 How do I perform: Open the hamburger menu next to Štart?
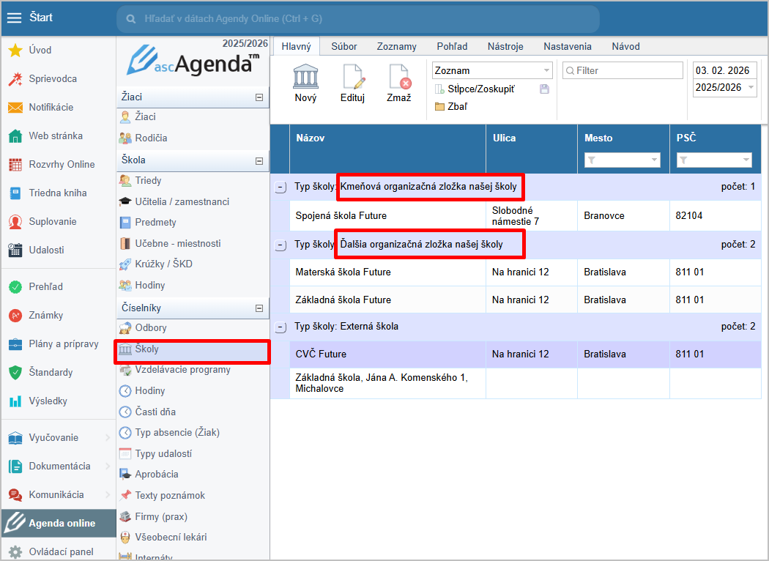click(x=14, y=18)
